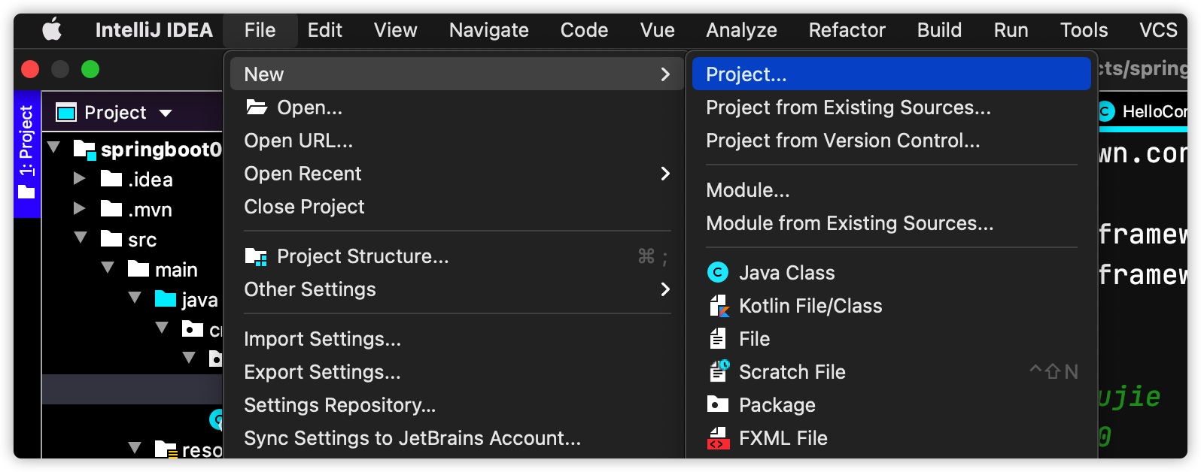The width and height of the screenshot is (1201, 472).
Task: Click the Open folder icon in File menu
Action: (x=257, y=107)
